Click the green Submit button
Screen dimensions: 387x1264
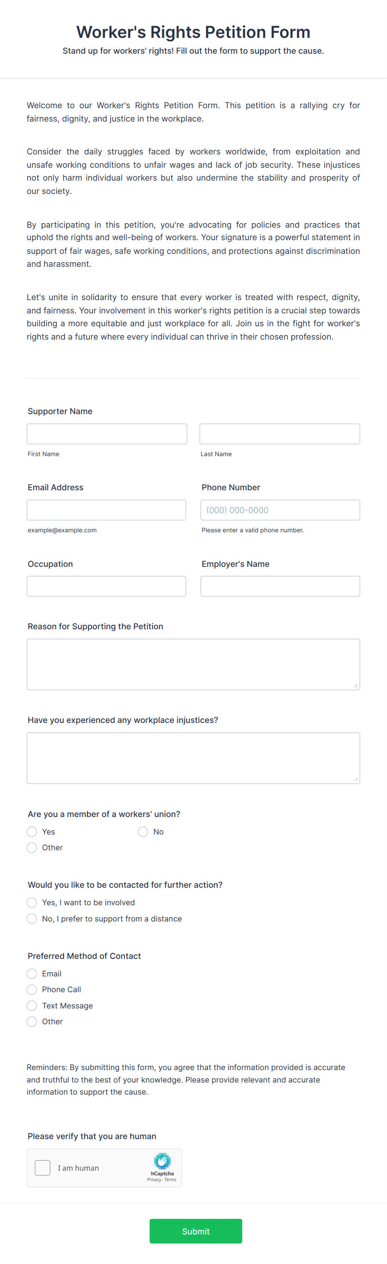(x=195, y=1231)
